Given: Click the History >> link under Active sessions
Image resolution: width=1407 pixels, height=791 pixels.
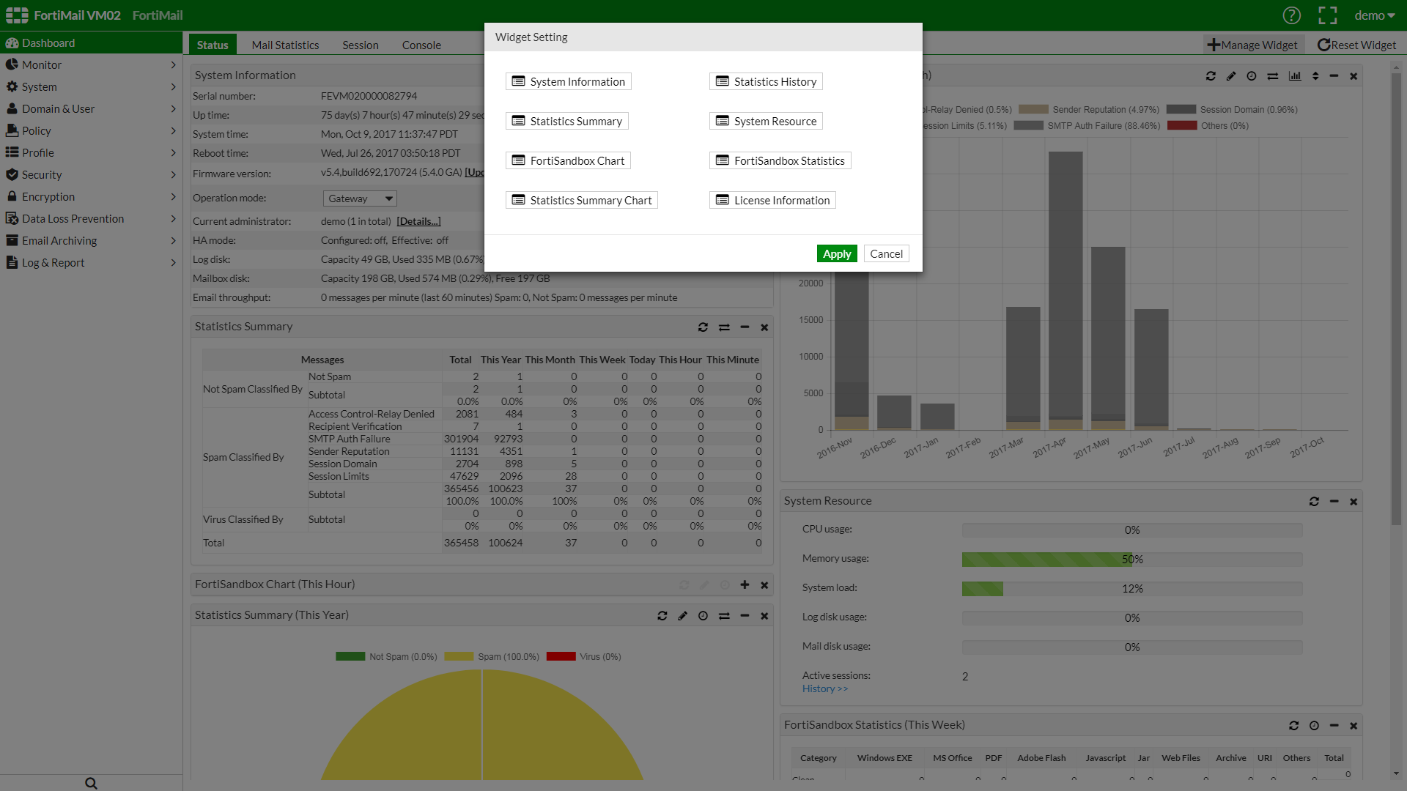Looking at the screenshot, I should 824,688.
